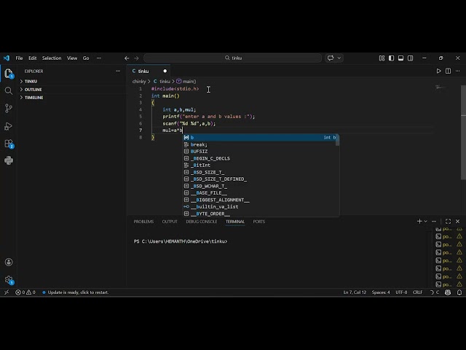Click the search command center field
The width and height of the screenshot is (466, 350).
point(233,58)
